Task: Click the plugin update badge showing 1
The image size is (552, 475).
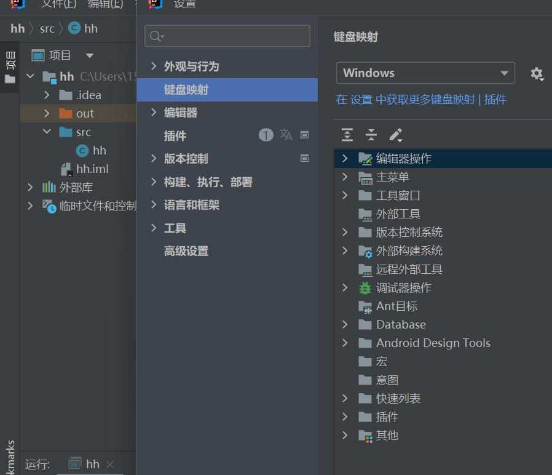Action: 266,135
